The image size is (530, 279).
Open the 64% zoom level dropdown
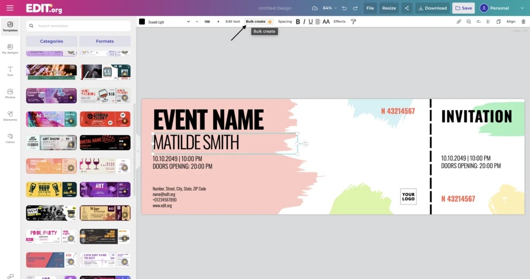[330, 8]
